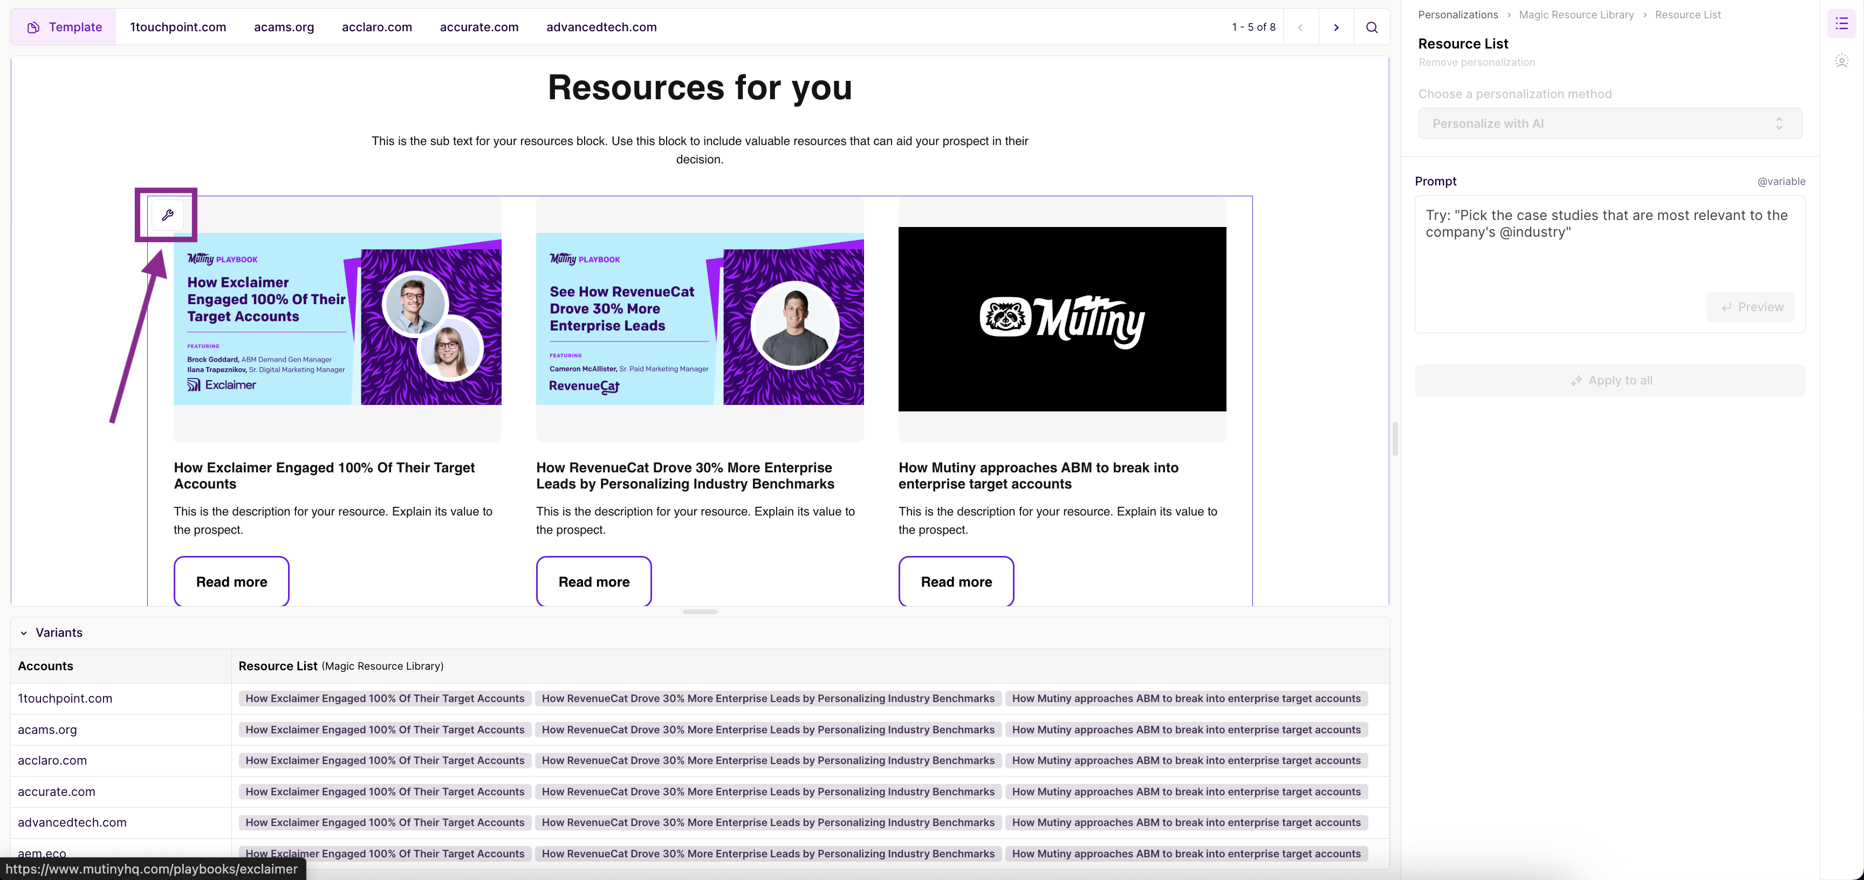Switch to the advancedtech.com tab
The height and width of the screenshot is (880, 1864).
[601, 27]
